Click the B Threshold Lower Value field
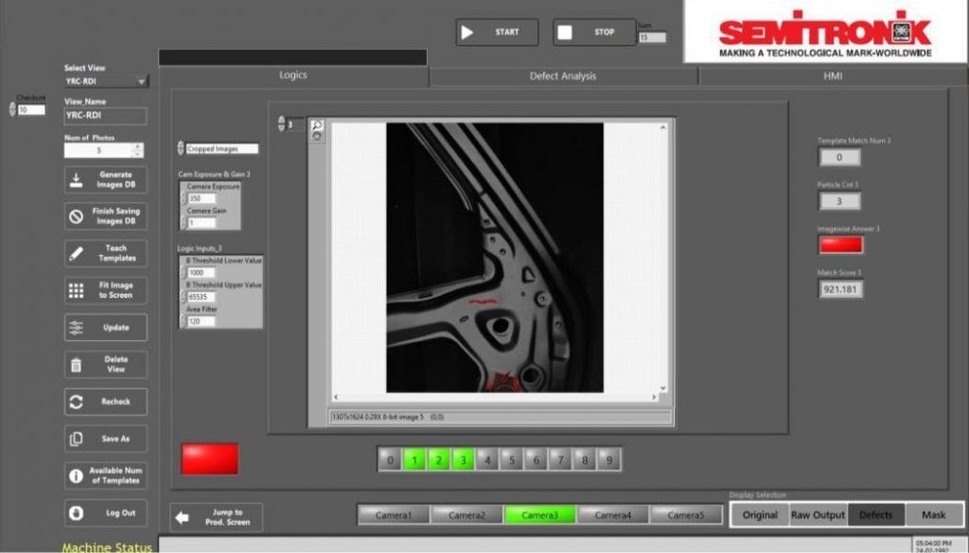 click(x=202, y=272)
